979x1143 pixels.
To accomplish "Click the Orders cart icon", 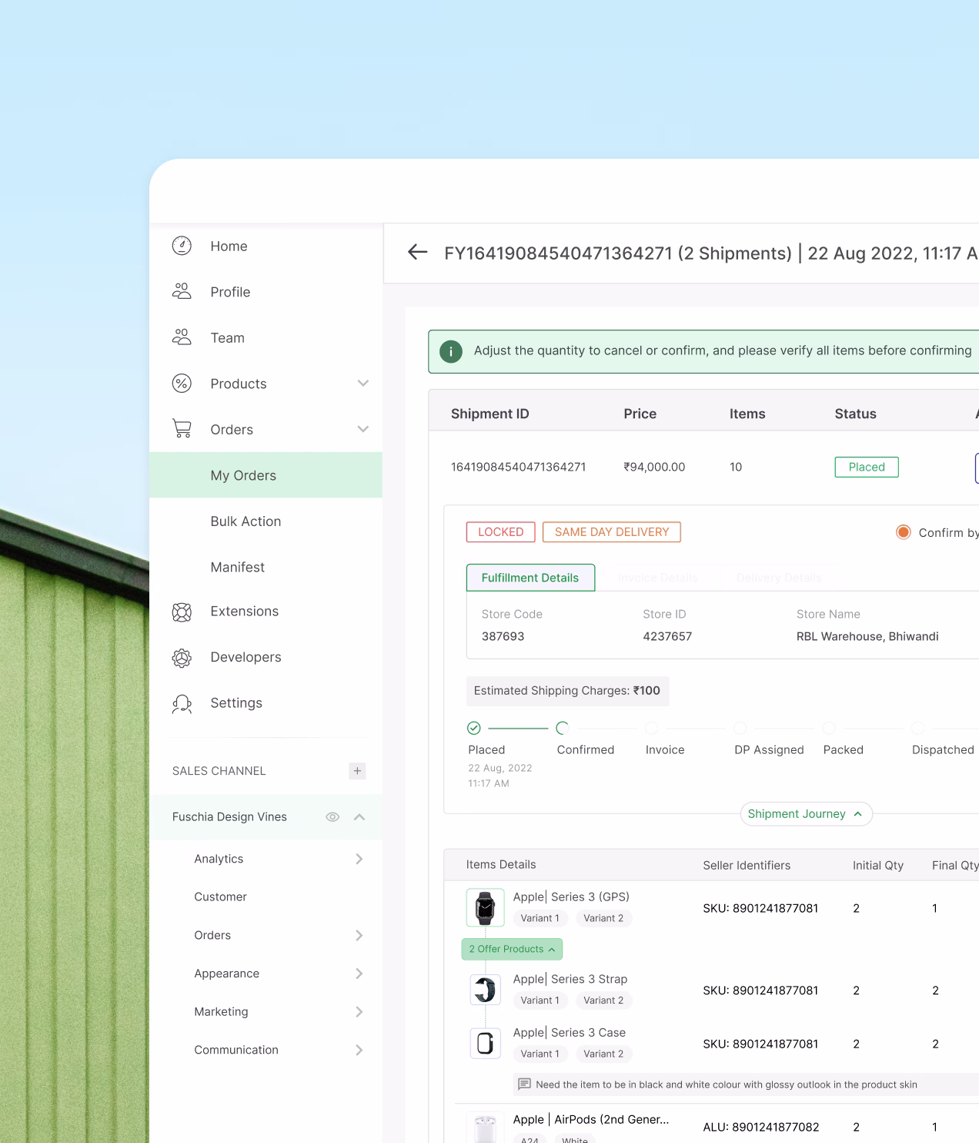I will coord(181,429).
